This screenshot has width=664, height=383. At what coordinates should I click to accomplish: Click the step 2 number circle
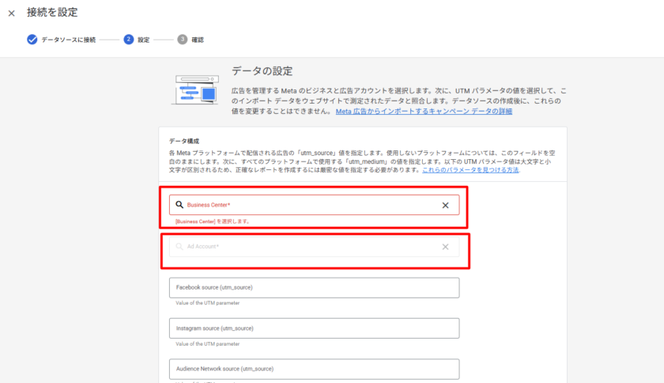tap(129, 40)
